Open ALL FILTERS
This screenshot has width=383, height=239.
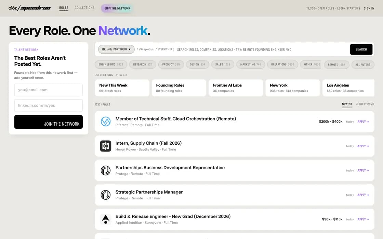tap(363, 65)
